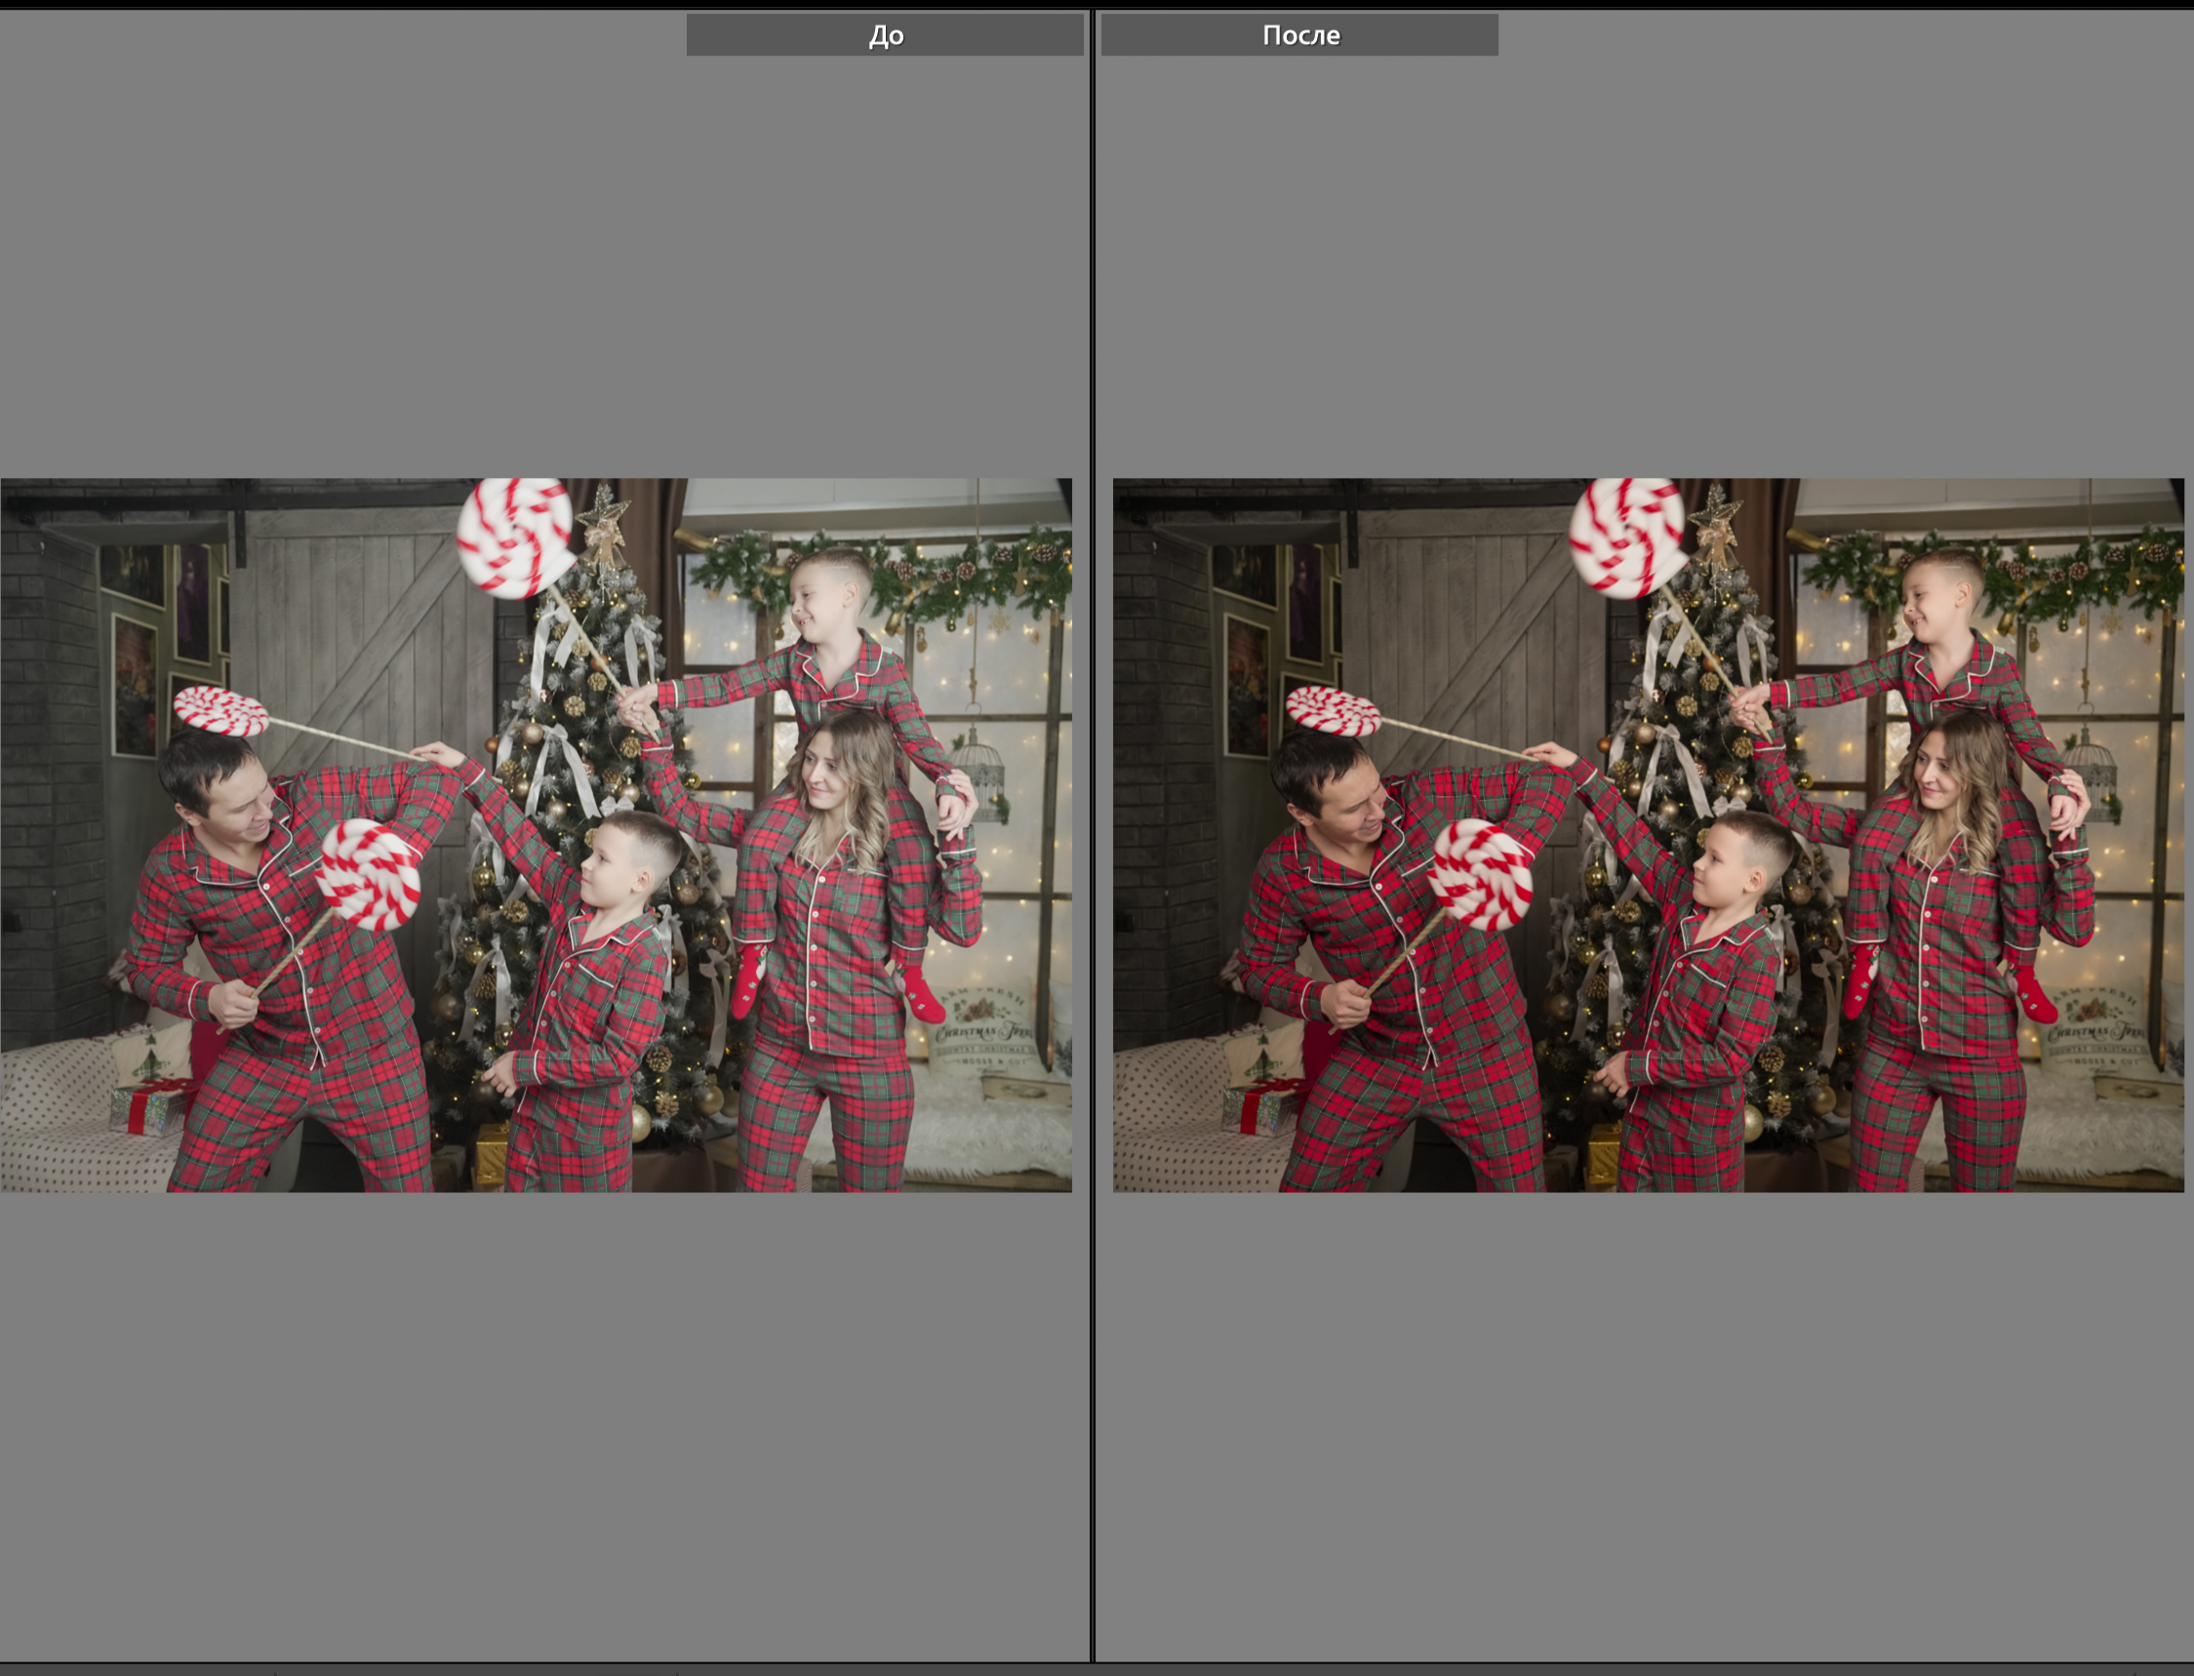This screenshot has width=2194, height=1676.
Task: Click the "До" header label
Action: click(885, 36)
